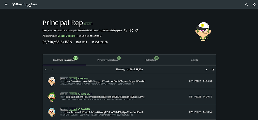The image size is (258, 120).
Task: Click the SELF-REPRESENTED label
Action: (x=90, y=36)
